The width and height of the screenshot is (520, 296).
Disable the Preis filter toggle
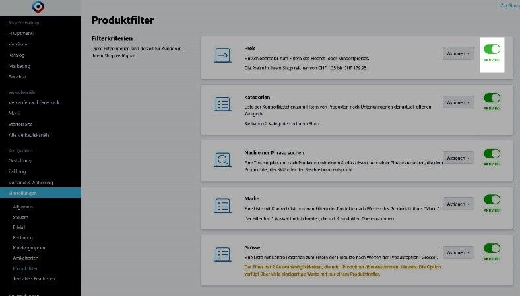tap(492, 49)
